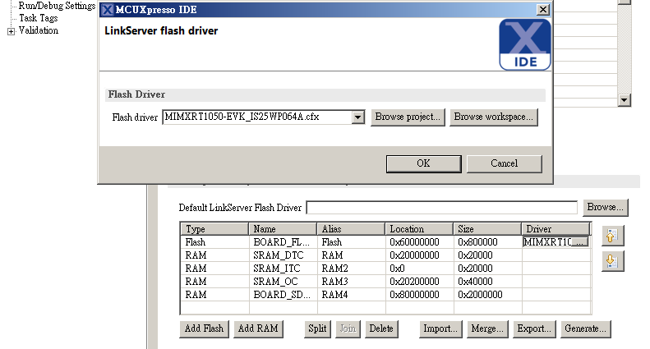Click scroll-down arrow of background list
The width and height of the screenshot is (650, 349).
624,100
